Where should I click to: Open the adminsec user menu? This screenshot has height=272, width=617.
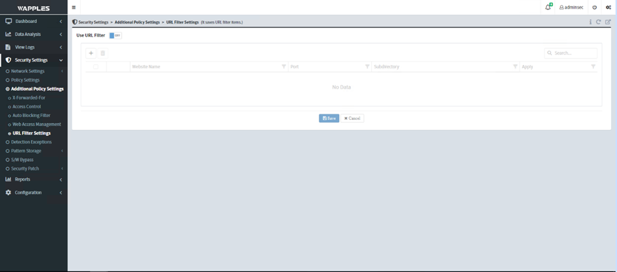[571, 7]
